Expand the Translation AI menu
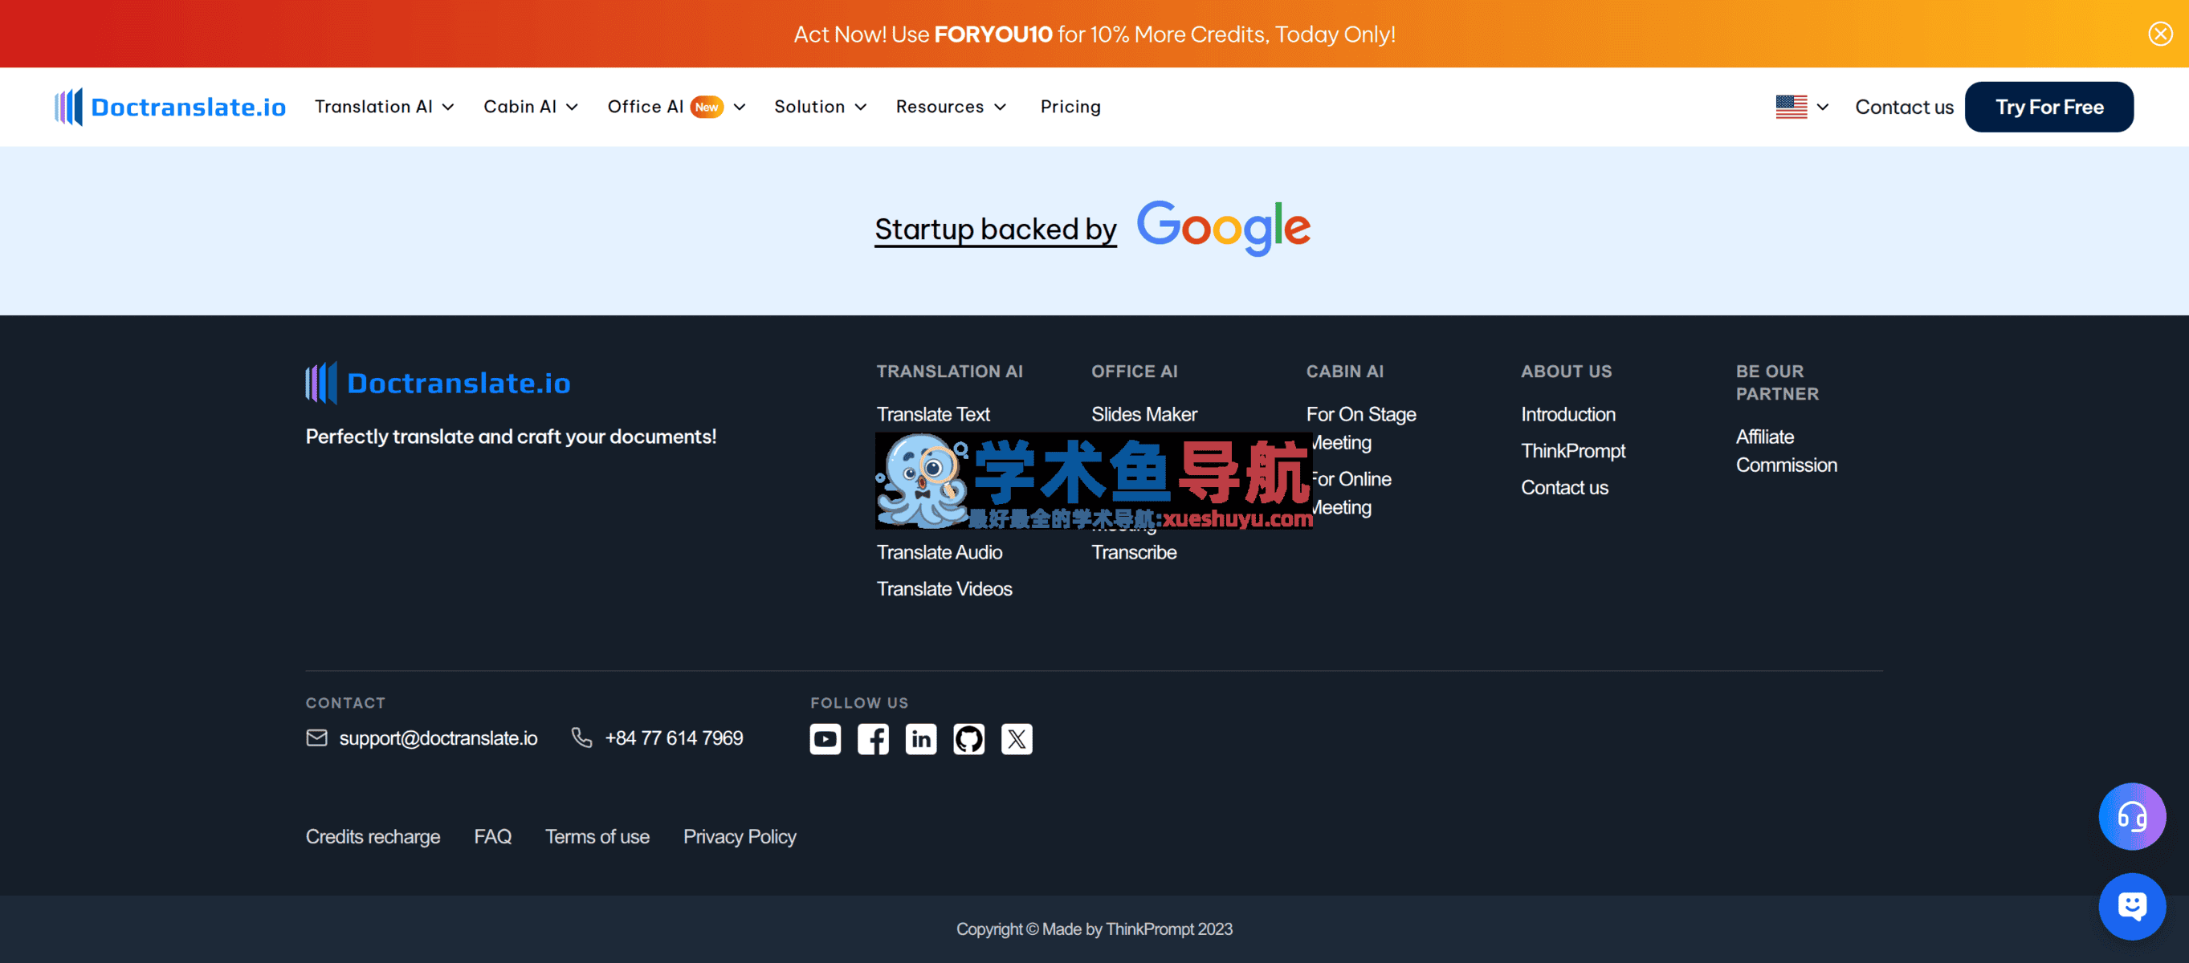 coord(384,107)
